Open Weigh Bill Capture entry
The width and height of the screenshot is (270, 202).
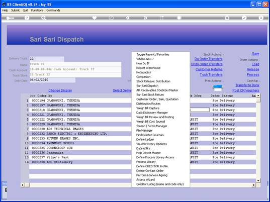click(148, 108)
